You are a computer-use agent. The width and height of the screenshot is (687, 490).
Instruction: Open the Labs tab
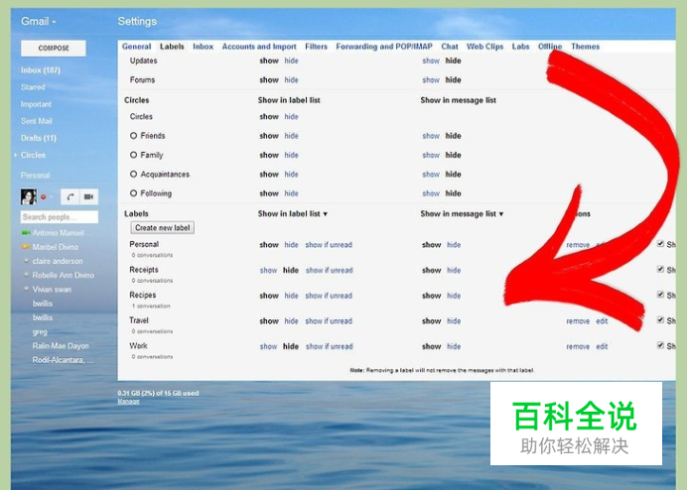point(520,47)
